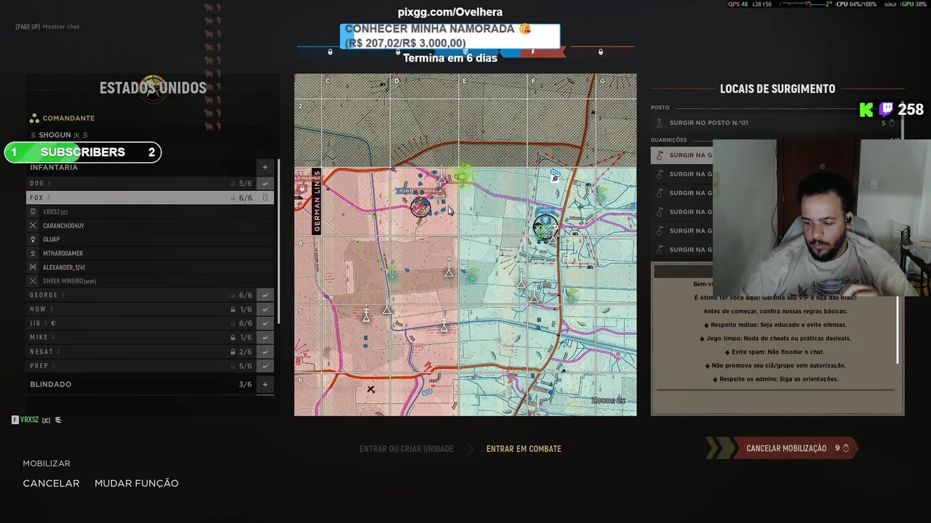Choose the Mudar Função option
The width and height of the screenshot is (931, 523).
click(x=137, y=483)
